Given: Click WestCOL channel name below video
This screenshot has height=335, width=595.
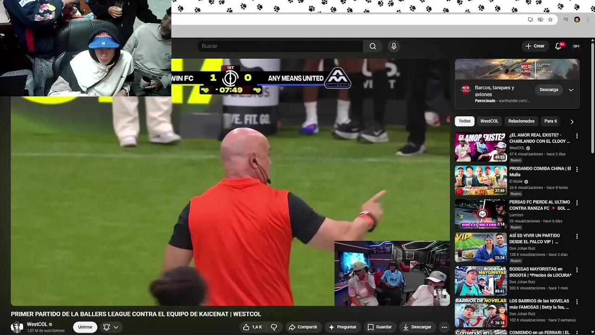Looking at the screenshot, I should [37, 324].
